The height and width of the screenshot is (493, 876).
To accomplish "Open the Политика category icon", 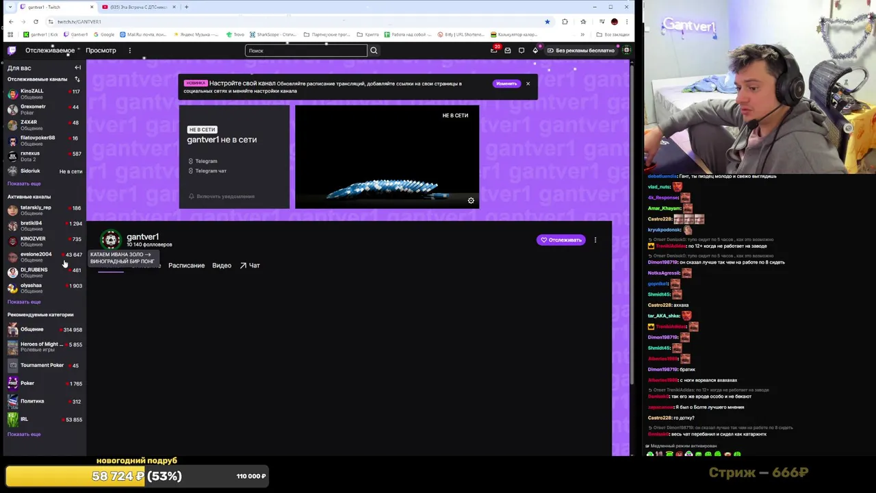I will pyautogui.click(x=12, y=401).
